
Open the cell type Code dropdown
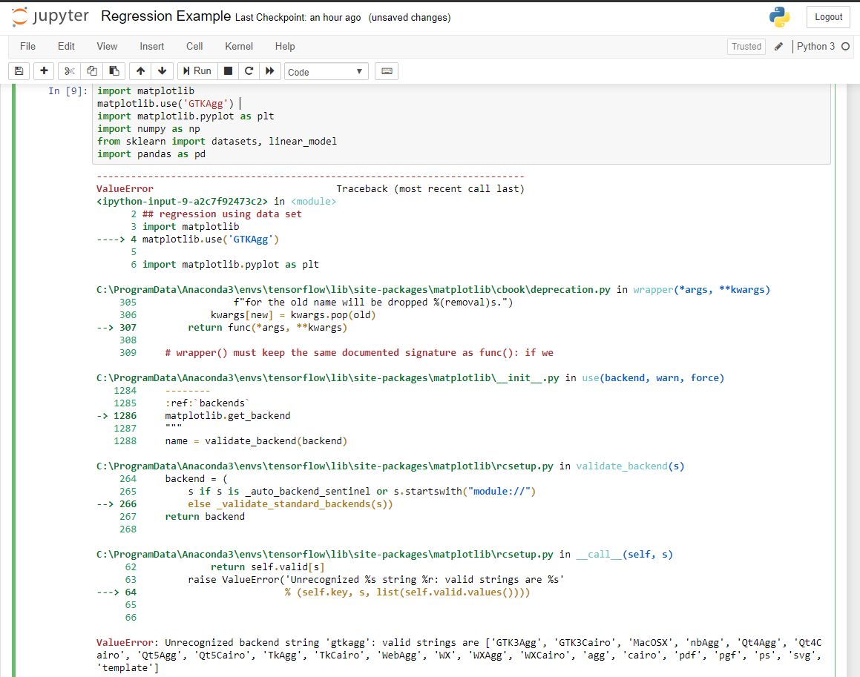point(325,72)
